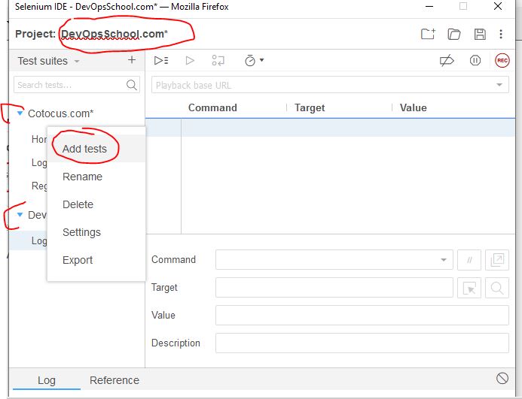Switch to the Reference tab
The height and width of the screenshot is (399, 522).
[114, 380]
